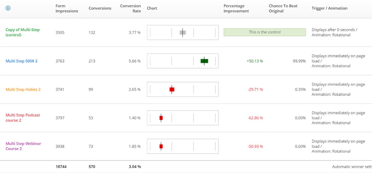Viewport: 372px width, 173px height.
Task: Click the green box in the 500$ chart
Action: click(204, 61)
